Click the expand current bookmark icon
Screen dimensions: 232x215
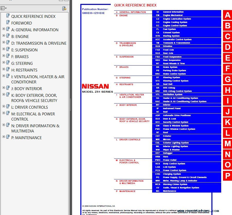click(x=64, y=9)
